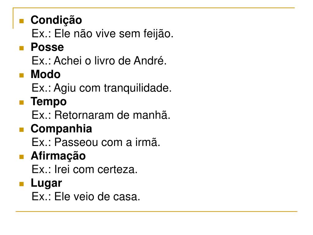Select the heading Modo

[x=46, y=74]
